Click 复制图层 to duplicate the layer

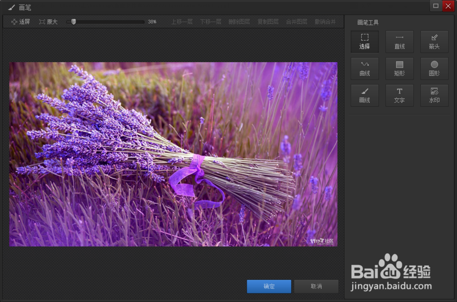tap(268, 21)
